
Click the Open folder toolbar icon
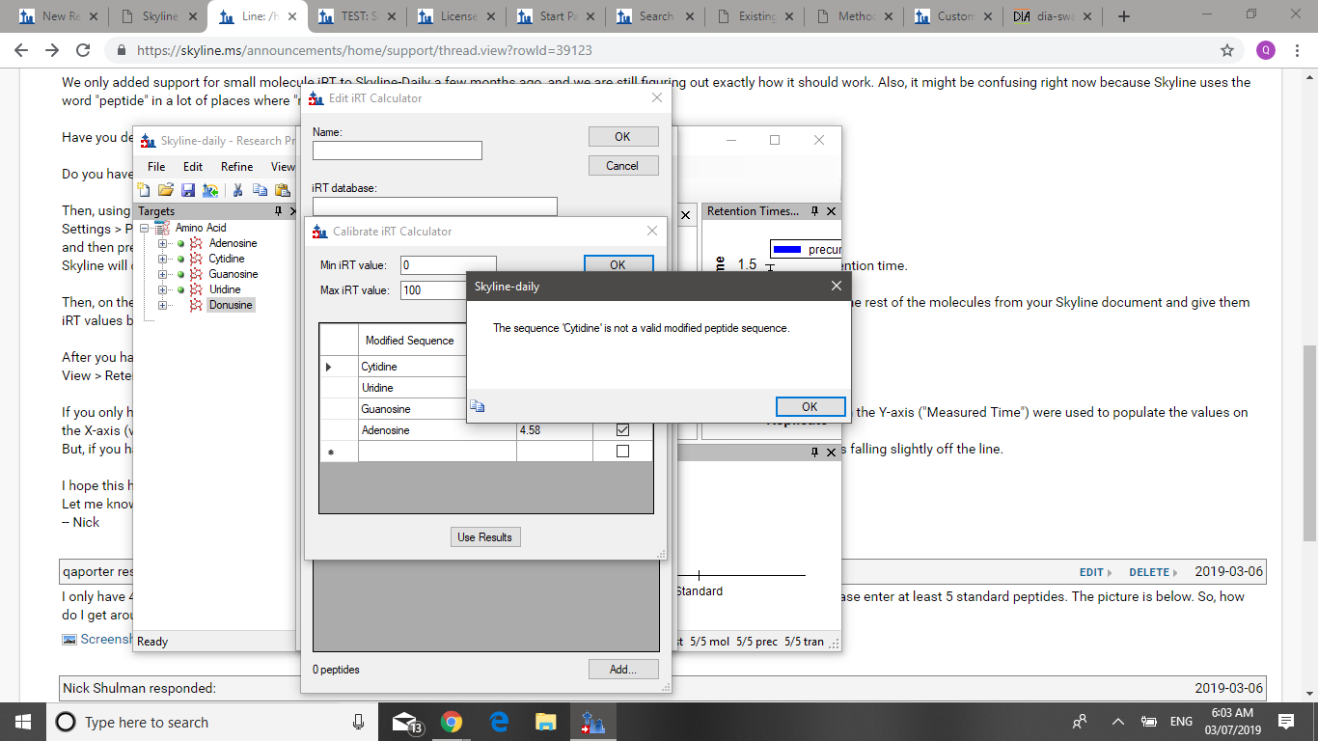(166, 190)
